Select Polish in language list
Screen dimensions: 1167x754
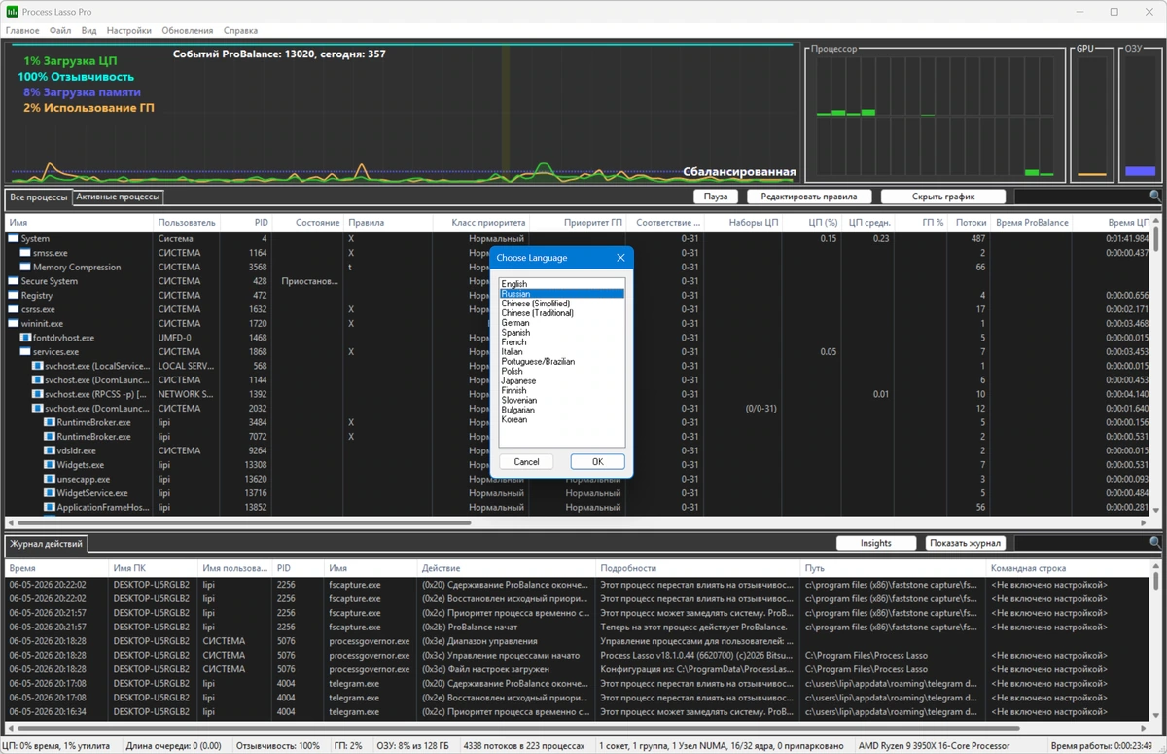[561, 372]
